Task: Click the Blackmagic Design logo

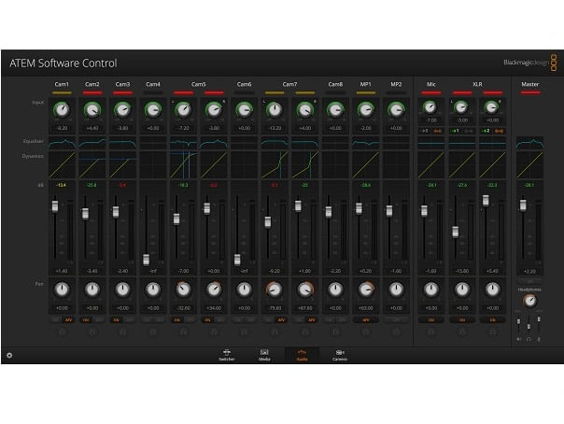Action: (530, 63)
